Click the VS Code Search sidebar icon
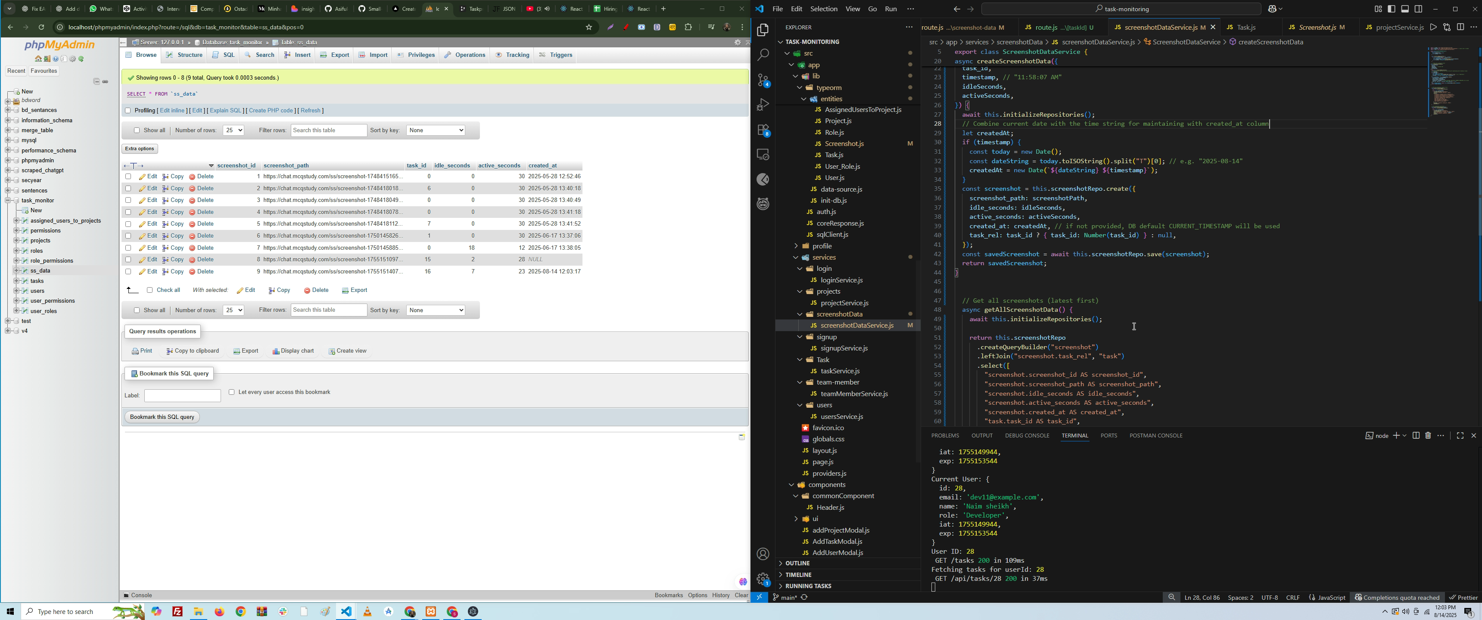Screen dimensions: 1482x620 (x=763, y=55)
